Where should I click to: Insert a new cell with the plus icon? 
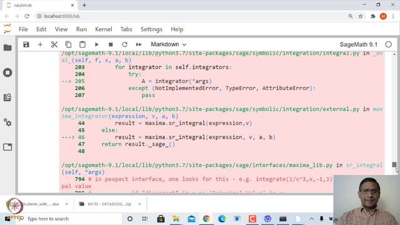(40, 44)
